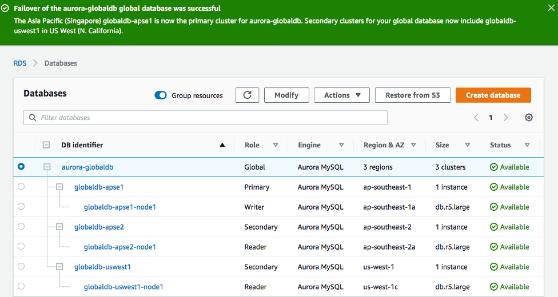Sort by Region & AZ column arrow
This screenshot has height=297, width=558.
(413, 145)
